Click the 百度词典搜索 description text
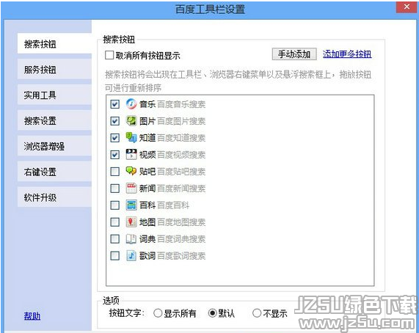 tap(181, 239)
